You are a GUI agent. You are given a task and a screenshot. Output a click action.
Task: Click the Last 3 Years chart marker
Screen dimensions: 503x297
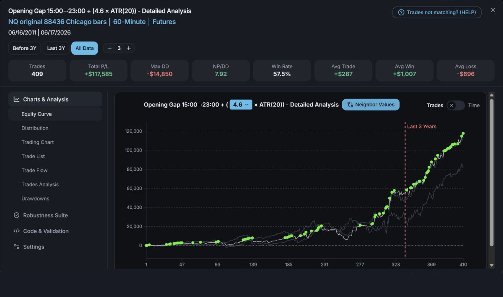tap(422, 126)
